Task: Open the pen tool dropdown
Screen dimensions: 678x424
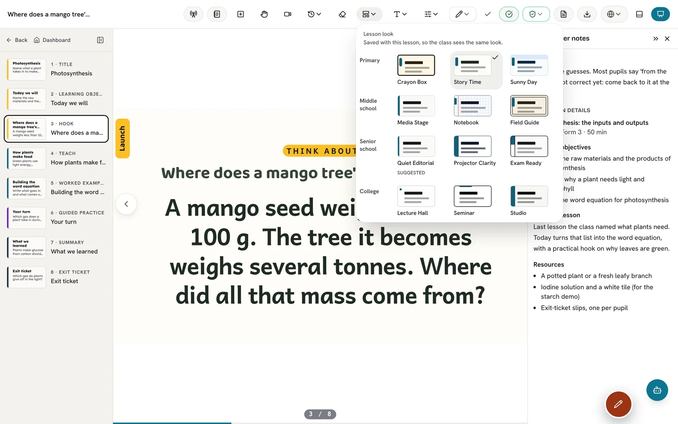Action: point(462,14)
